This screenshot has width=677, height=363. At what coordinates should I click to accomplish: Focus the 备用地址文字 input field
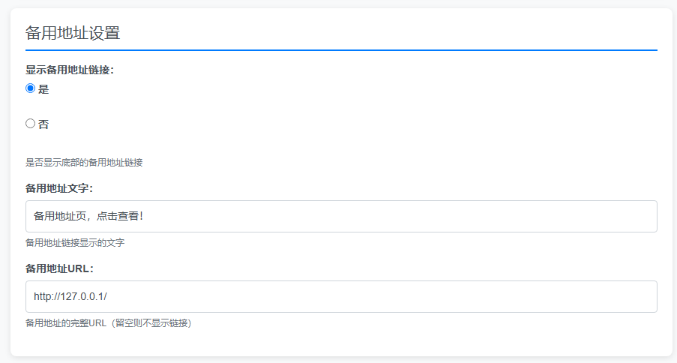click(x=341, y=216)
